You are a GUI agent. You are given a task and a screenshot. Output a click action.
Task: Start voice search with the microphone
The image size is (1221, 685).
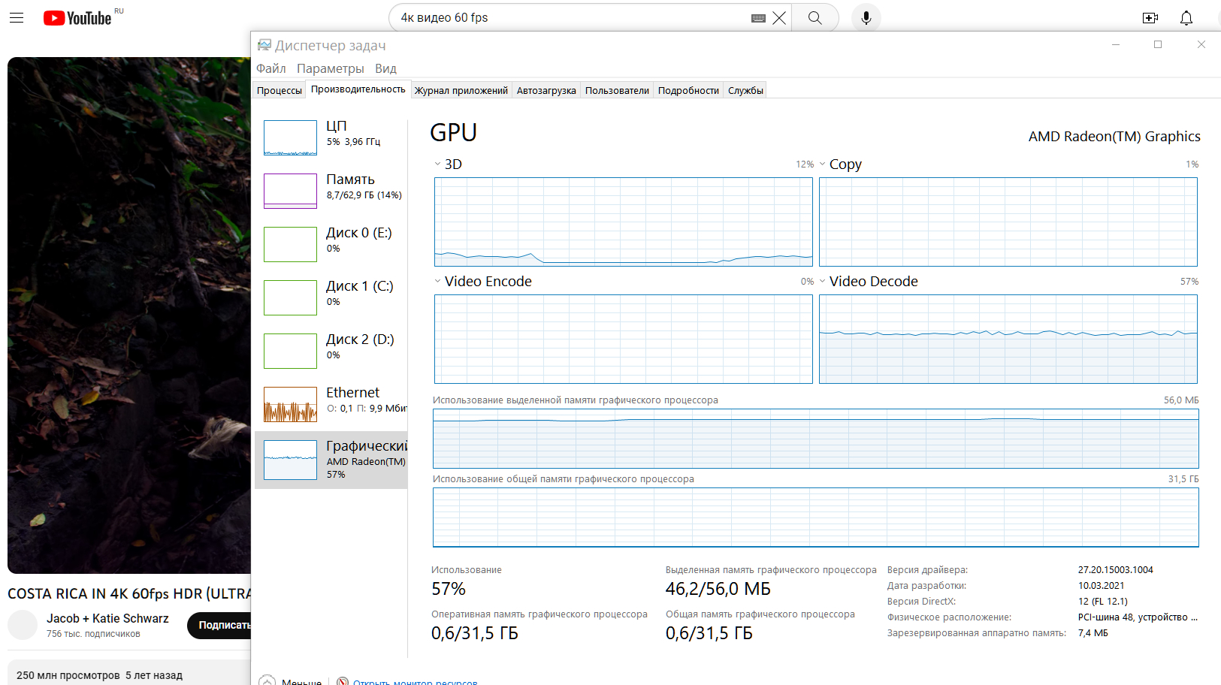tap(866, 18)
